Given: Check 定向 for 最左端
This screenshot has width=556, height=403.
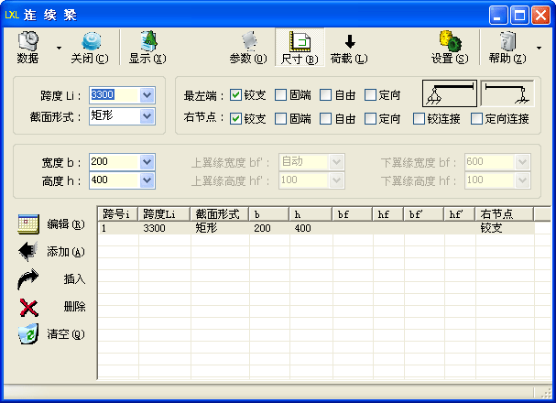Looking at the screenshot, I should (x=370, y=95).
